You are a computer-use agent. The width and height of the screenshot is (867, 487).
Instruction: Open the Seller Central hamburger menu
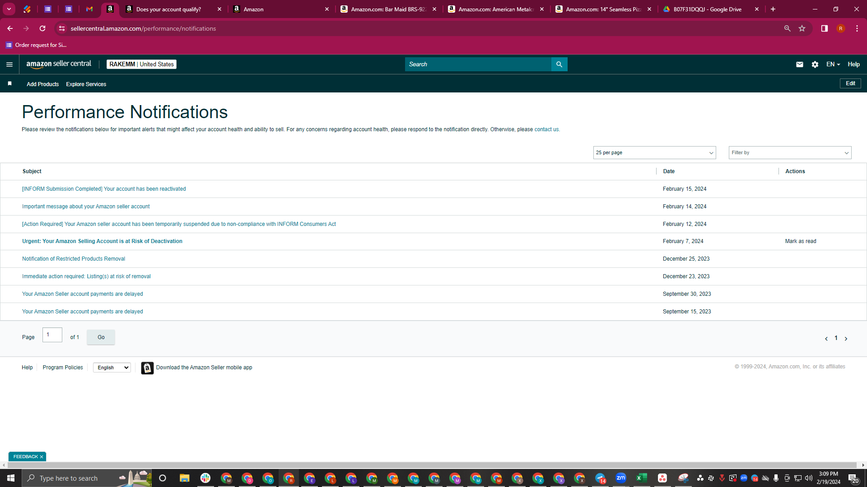point(9,64)
